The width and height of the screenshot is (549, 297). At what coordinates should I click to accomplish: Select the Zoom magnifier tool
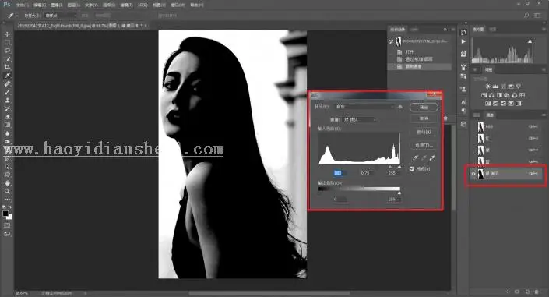pyautogui.click(x=7, y=191)
